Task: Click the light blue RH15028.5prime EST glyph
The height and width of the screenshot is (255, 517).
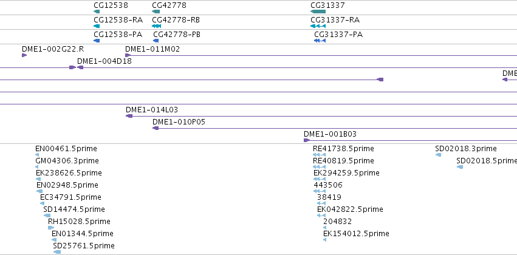Action: 51,228
